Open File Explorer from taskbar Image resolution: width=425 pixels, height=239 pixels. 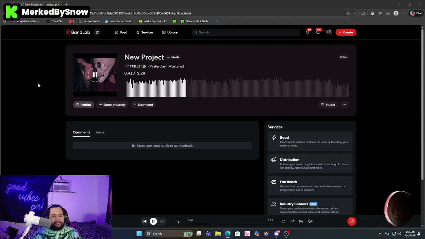click(218, 234)
